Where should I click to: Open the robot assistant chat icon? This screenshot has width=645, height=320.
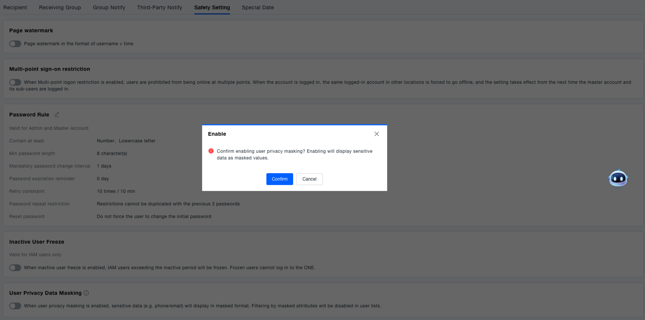618,179
